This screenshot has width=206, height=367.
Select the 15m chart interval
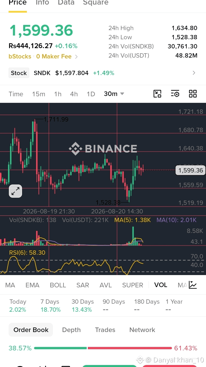point(39,94)
